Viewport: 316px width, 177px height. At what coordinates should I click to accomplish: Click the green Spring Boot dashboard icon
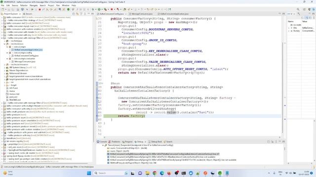(68, 9)
